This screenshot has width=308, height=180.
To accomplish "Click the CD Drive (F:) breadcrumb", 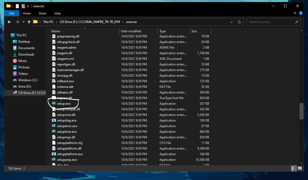I will click(x=90, y=22).
